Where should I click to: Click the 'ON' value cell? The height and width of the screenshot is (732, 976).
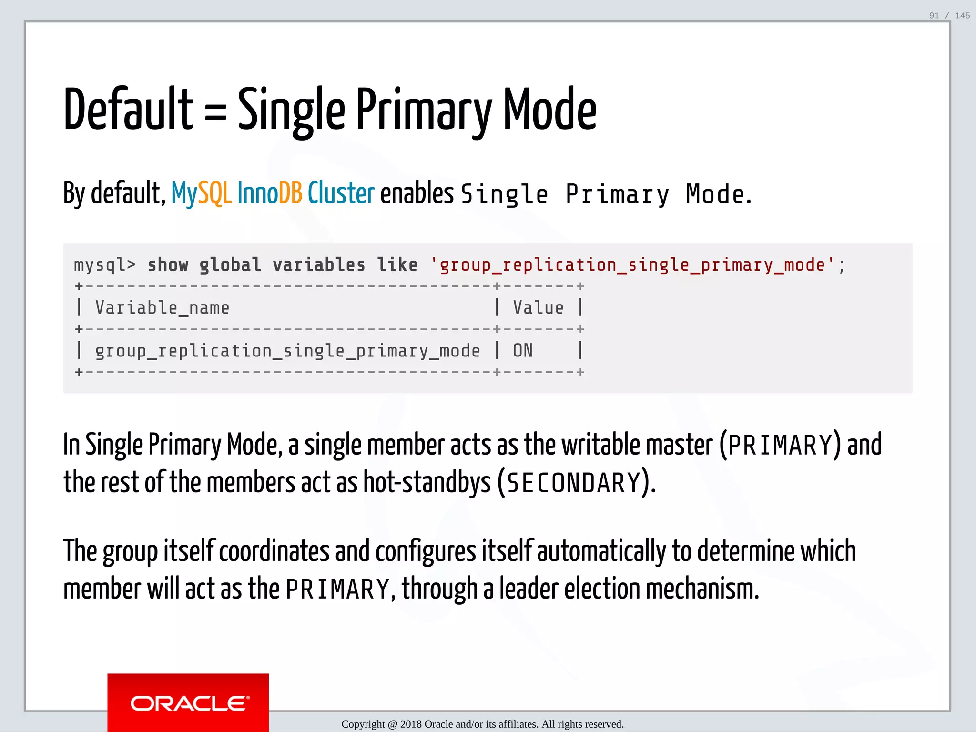pyautogui.click(x=523, y=351)
